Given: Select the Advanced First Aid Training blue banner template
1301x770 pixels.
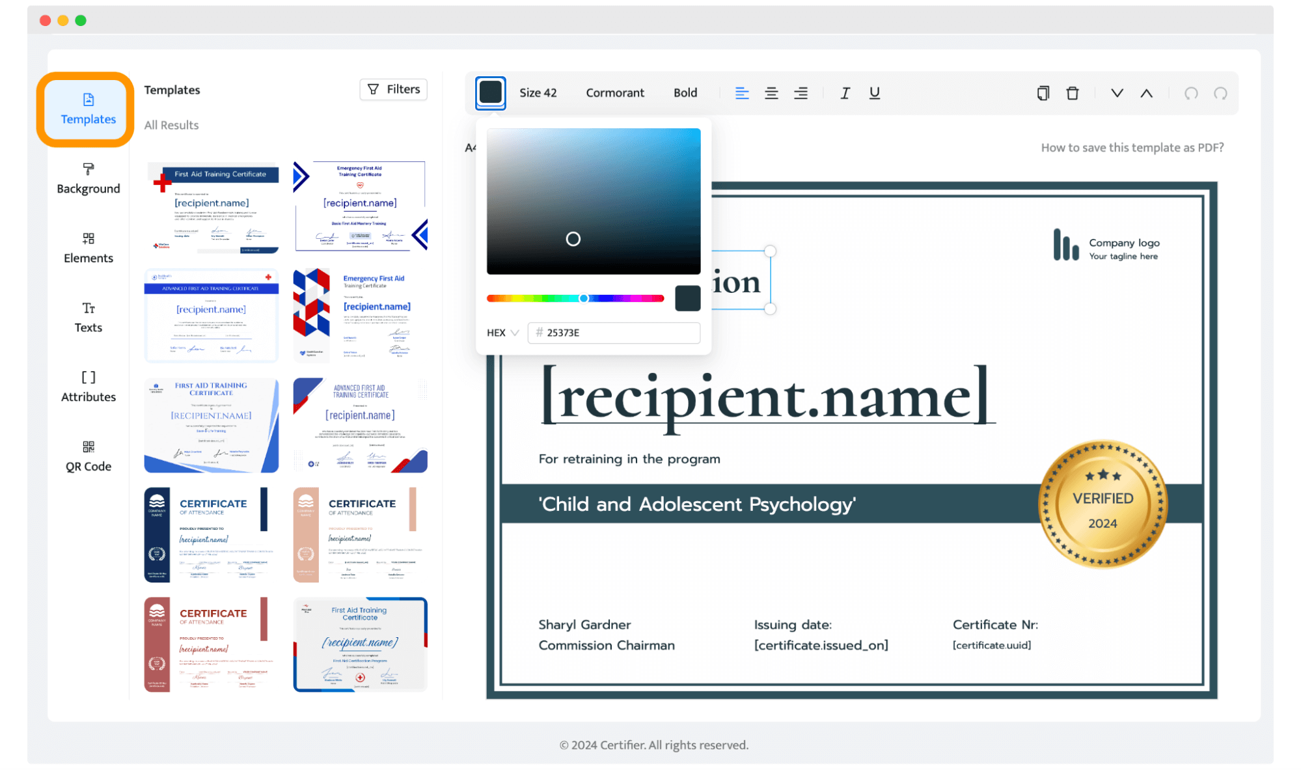Looking at the screenshot, I should tap(212, 315).
